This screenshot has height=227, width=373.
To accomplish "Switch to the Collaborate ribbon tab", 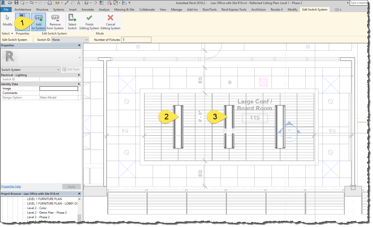I will click(x=147, y=10).
